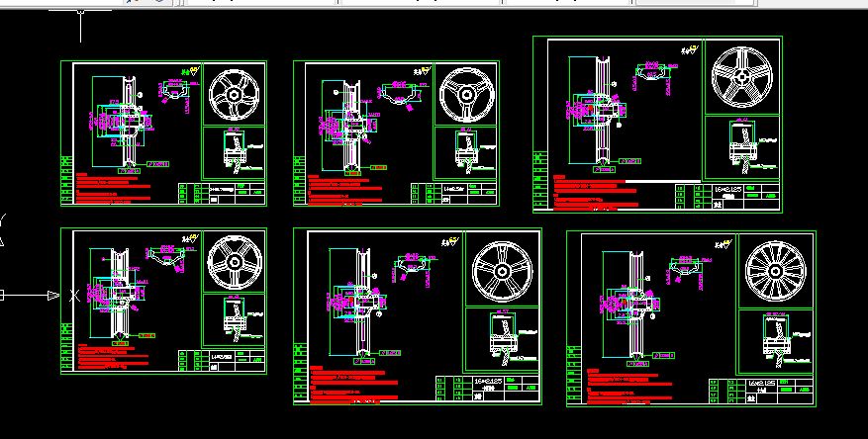Viewport: 868px width, 439px height.
Task: Click the 16×2.125 title text in top-right sheet
Action: [x=727, y=189]
